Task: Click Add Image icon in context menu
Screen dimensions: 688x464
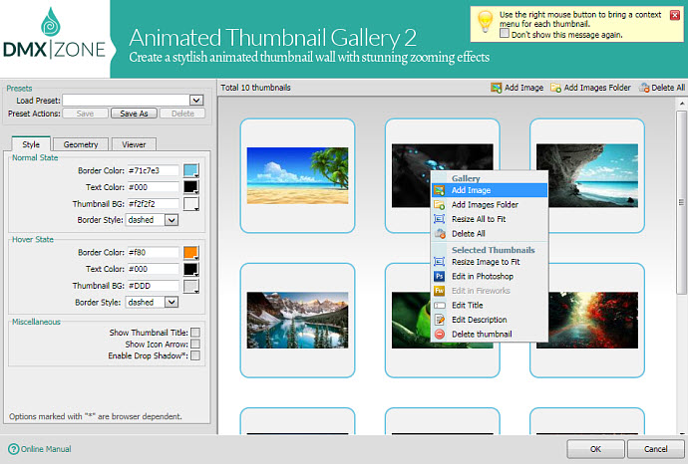Action: [x=439, y=190]
